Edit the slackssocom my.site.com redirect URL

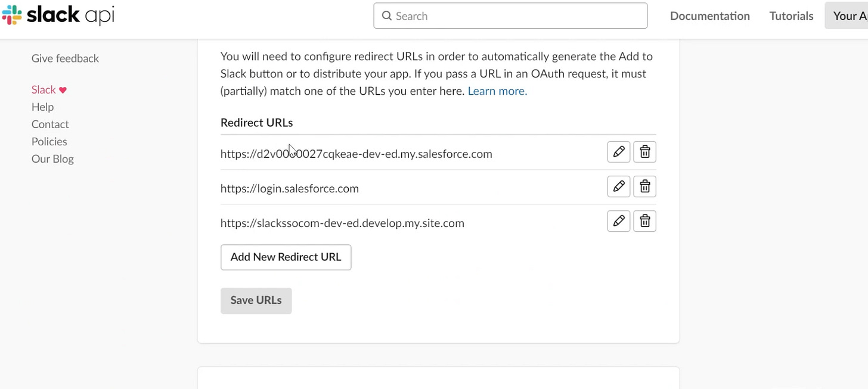[x=619, y=221]
